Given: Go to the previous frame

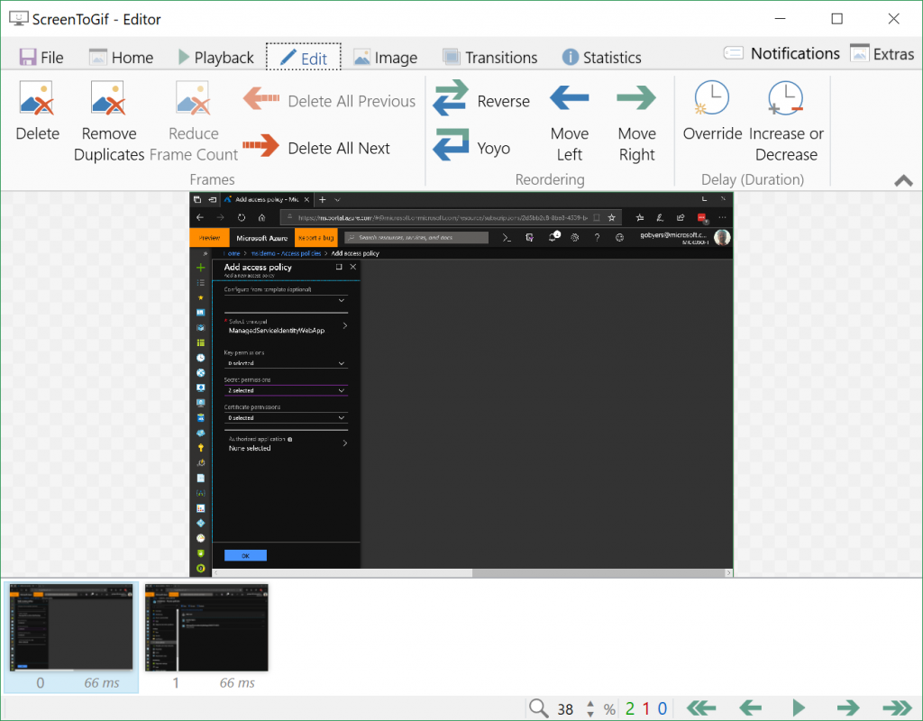Looking at the screenshot, I should pos(750,707).
